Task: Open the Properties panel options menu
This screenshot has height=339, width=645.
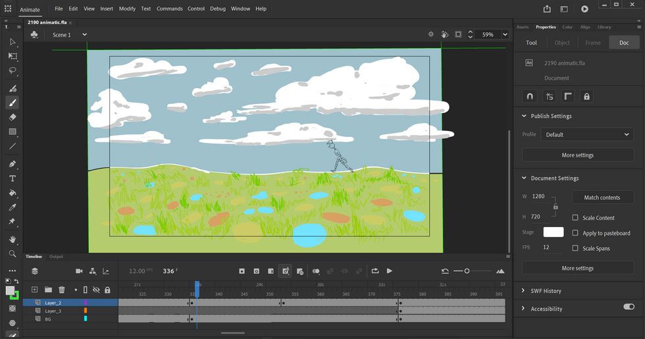Action: click(x=639, y=27)
